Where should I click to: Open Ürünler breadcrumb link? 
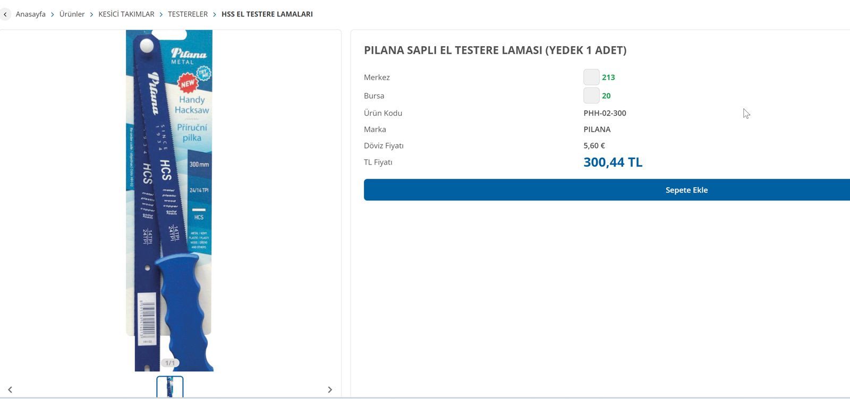[x=72, y=14]
